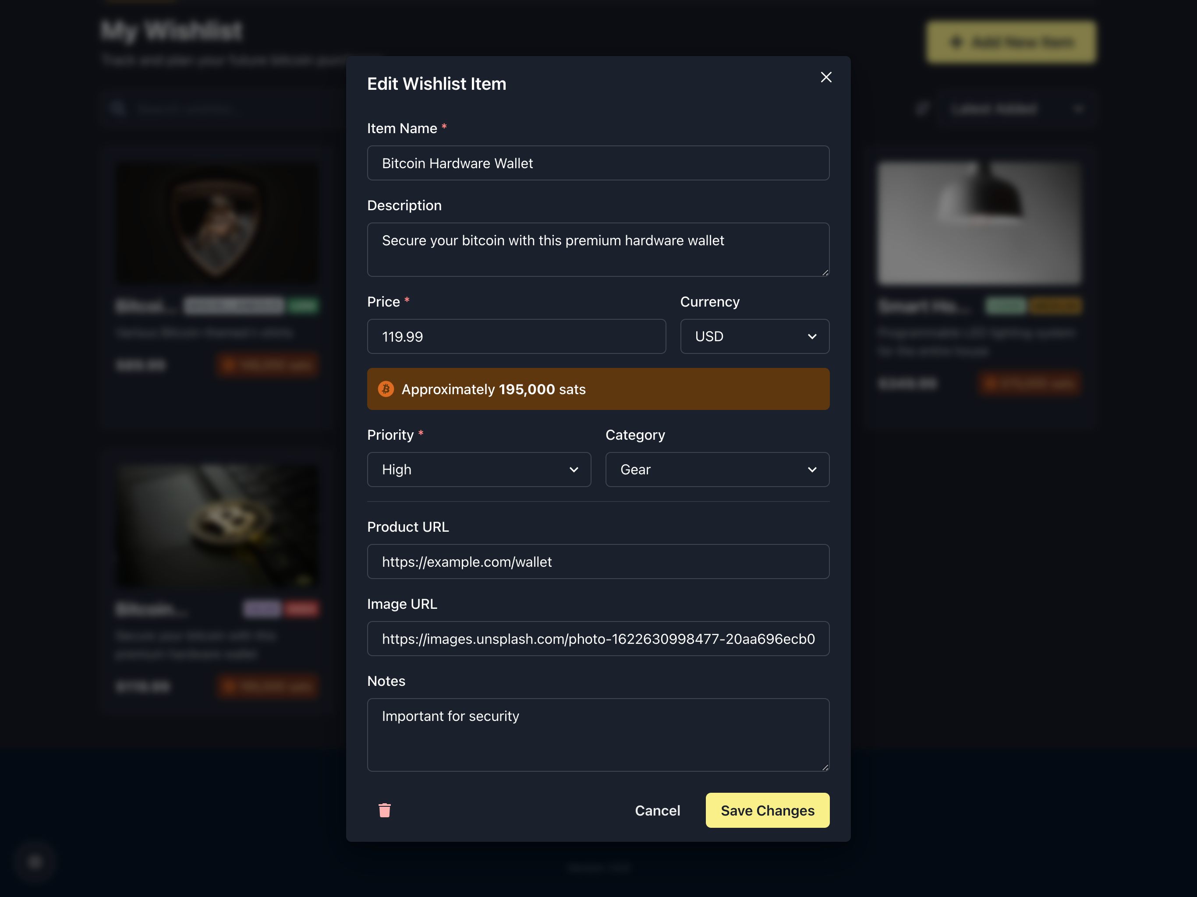Edit the Description text area

(598, 249)
